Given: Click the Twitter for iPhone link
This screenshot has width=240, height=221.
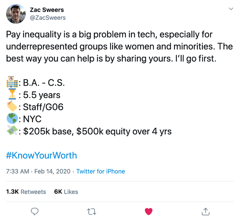Looking at the screenshot, I should point(100,171).
